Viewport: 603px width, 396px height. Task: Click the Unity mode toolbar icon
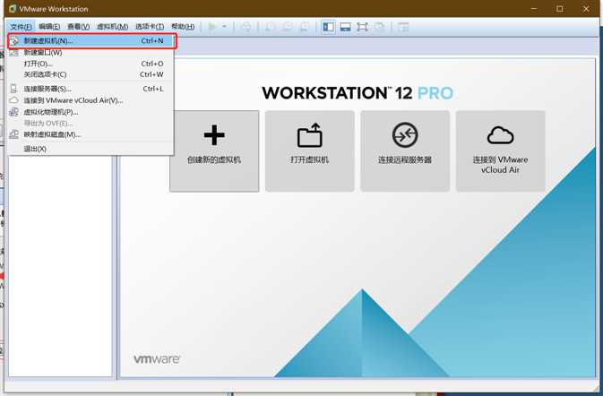pyautogui.click(x=380, y=27)
